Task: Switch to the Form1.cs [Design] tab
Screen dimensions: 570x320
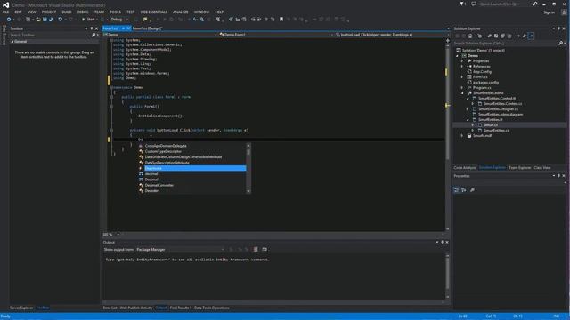Action: (147, 28)
